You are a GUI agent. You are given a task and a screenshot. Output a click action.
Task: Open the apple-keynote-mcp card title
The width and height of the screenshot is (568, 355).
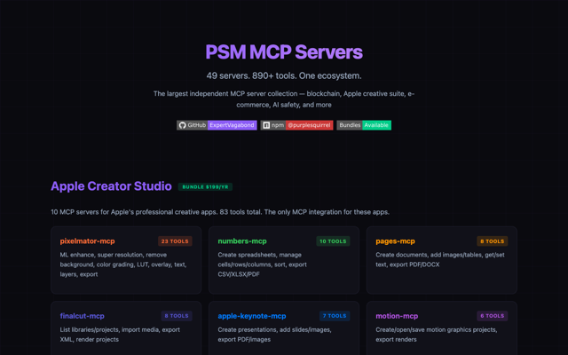[252, 316]
